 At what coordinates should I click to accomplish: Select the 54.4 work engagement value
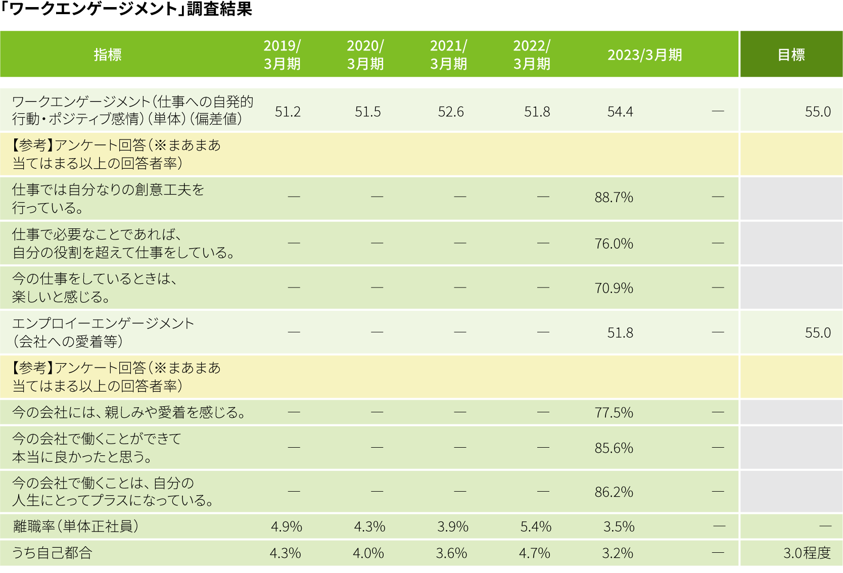[620, 112]
